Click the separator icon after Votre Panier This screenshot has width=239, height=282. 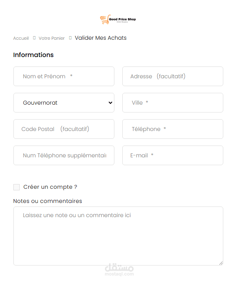pyautogui.click(x=70, y=38)
